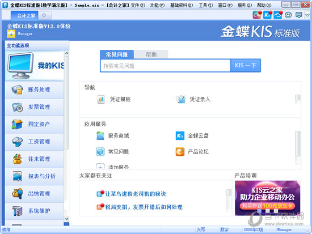This screenshot has height=234, width=312.
Task: Click sidebar scroll up arrow
Action: (67, 53)
